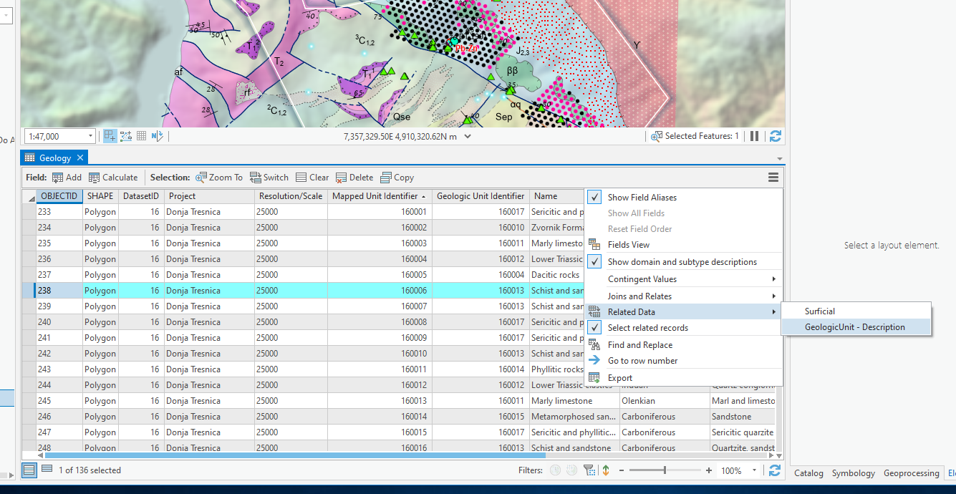
Task: Choose GeologicUnit - Description related data
Action: (854, 327)
